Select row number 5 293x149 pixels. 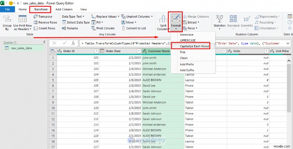point(53,80)
